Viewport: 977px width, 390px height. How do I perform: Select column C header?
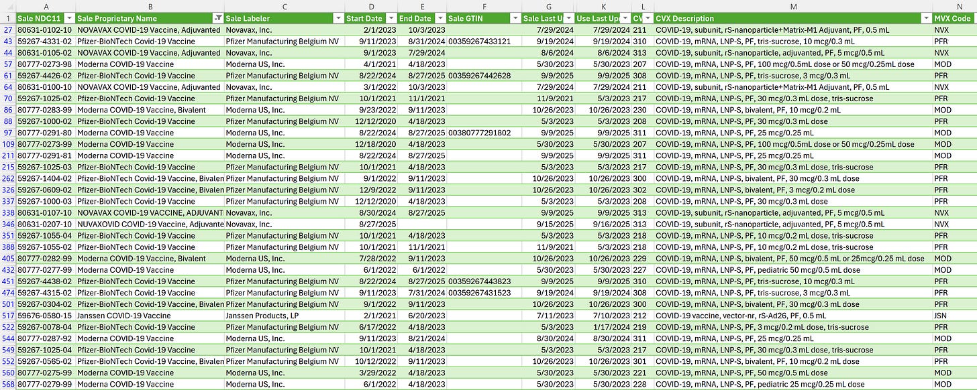285,6
